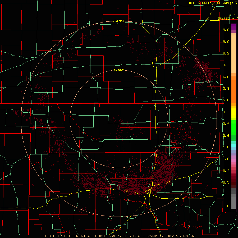Viewport: 238px width, 238px height.
Task: Click the "TH" threshold label on the scale
Action: 227,206
